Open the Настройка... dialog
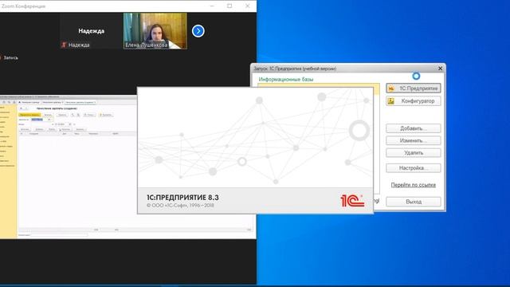Viewport: 510px width, 287px height. (x=414, y=168)
